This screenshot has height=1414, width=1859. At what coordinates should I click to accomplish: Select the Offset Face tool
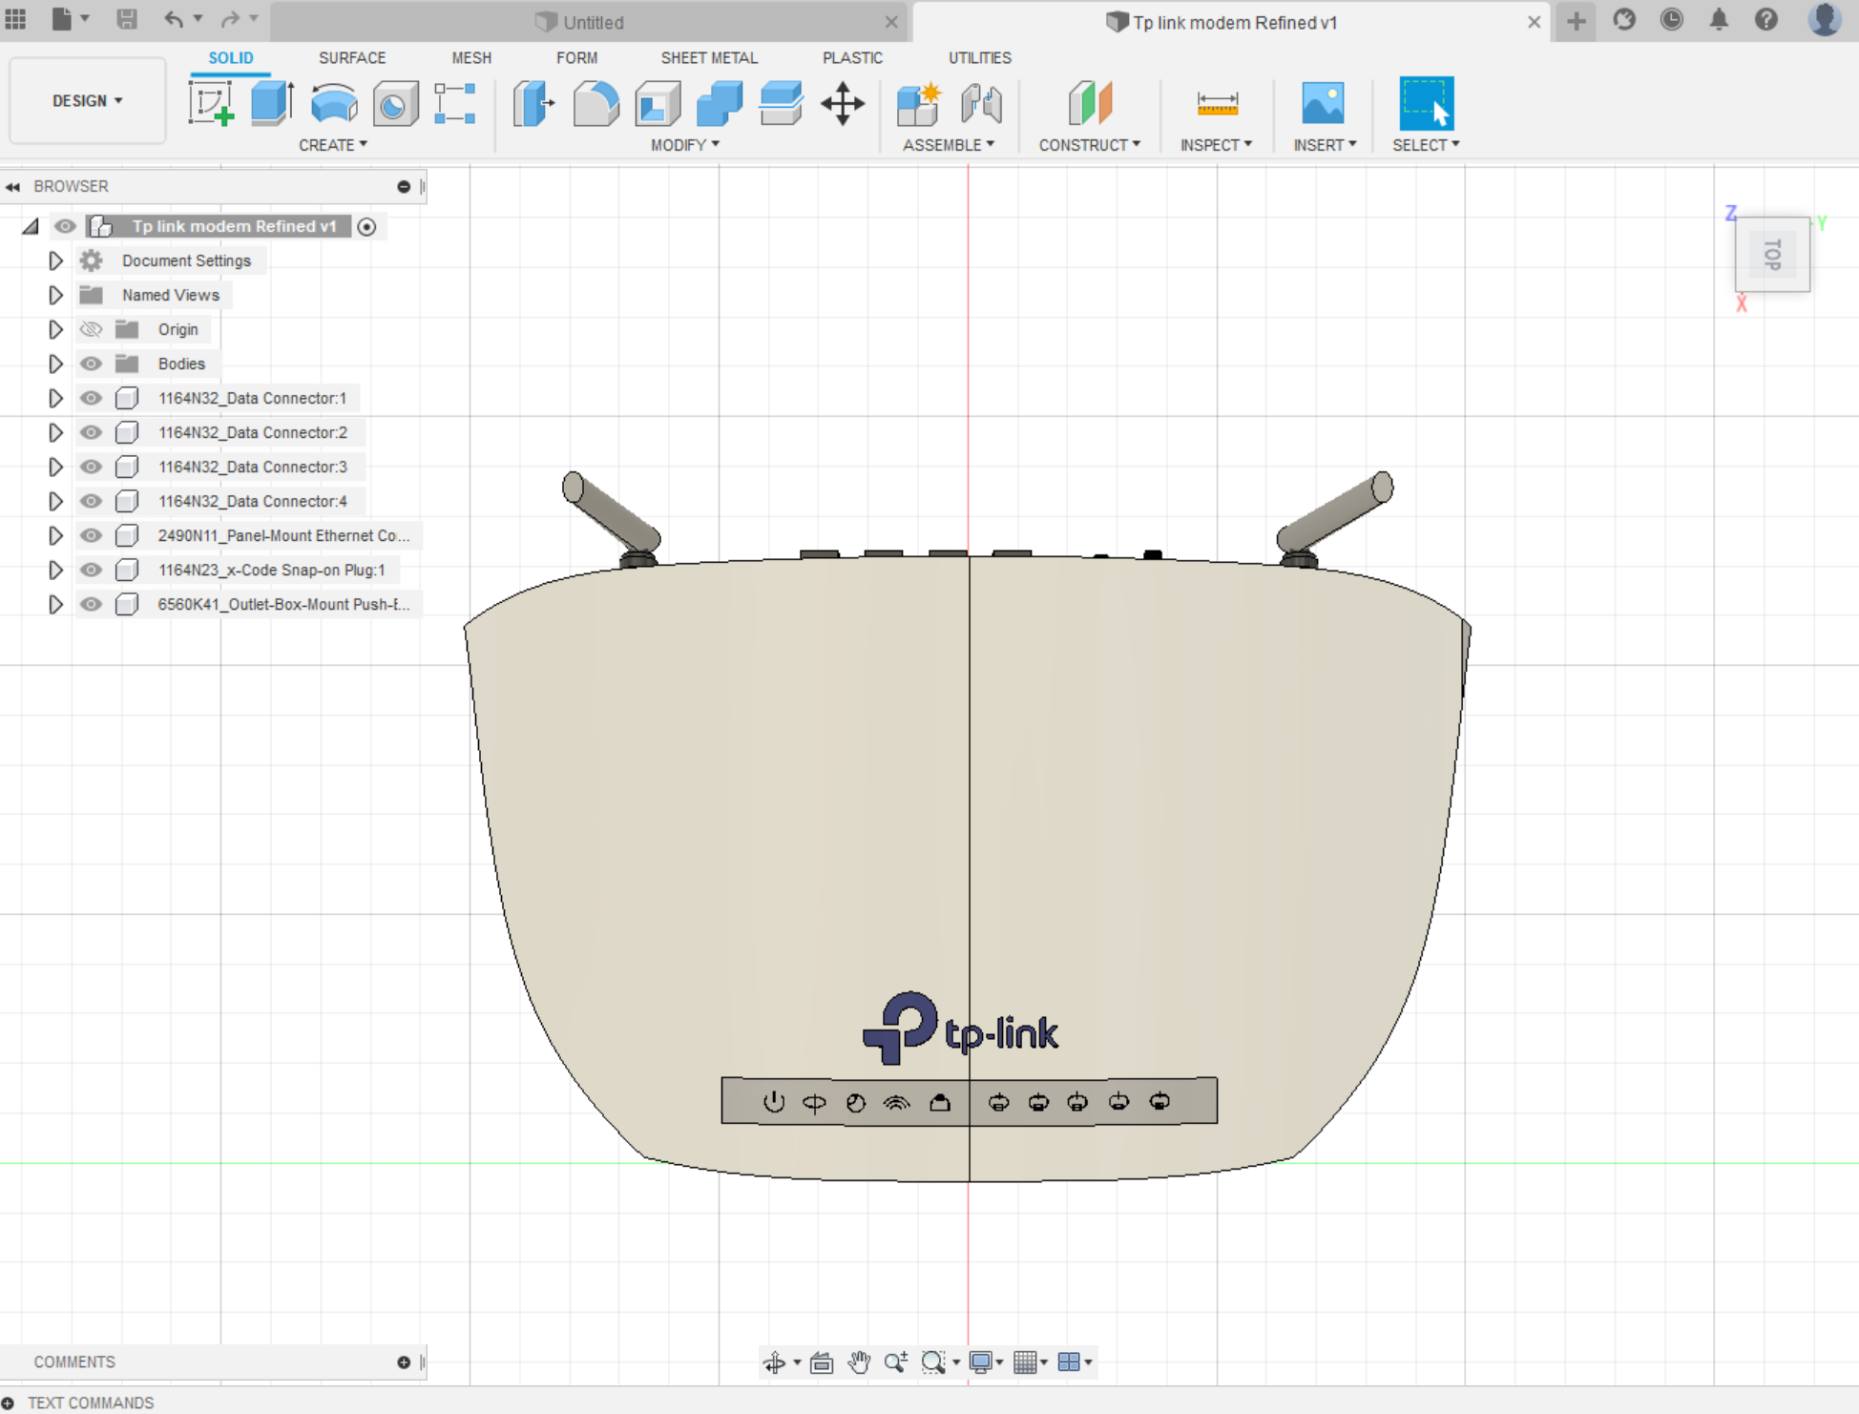click(781, 103)
